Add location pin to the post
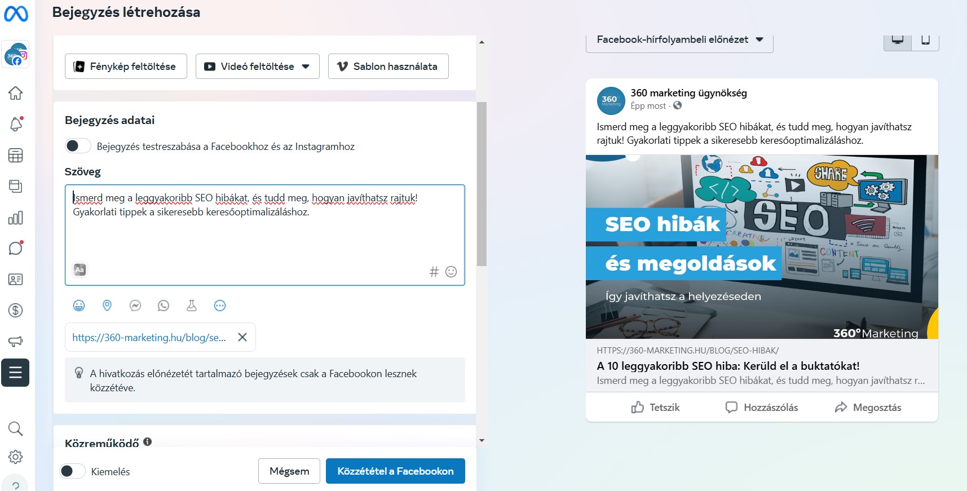 [x=107, y=306]
